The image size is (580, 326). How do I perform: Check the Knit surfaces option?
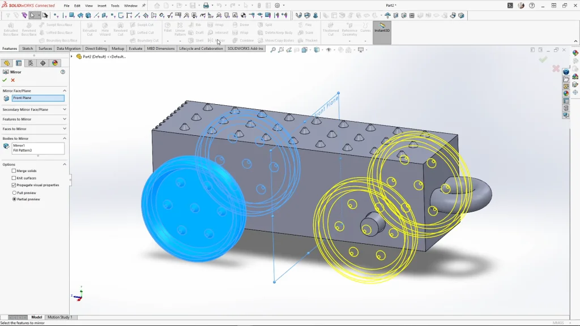point(14,178)
